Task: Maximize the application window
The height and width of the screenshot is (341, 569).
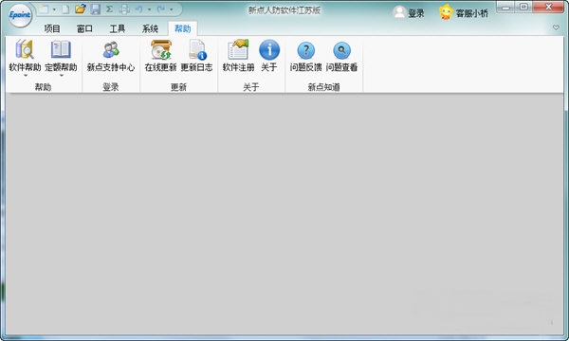Action: click(x=524, y=7)
